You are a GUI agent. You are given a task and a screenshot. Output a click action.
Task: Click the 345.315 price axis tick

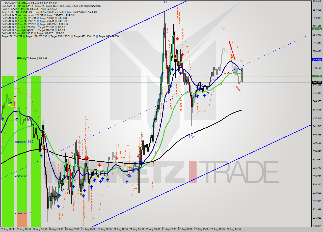click(x=317, y=93)
